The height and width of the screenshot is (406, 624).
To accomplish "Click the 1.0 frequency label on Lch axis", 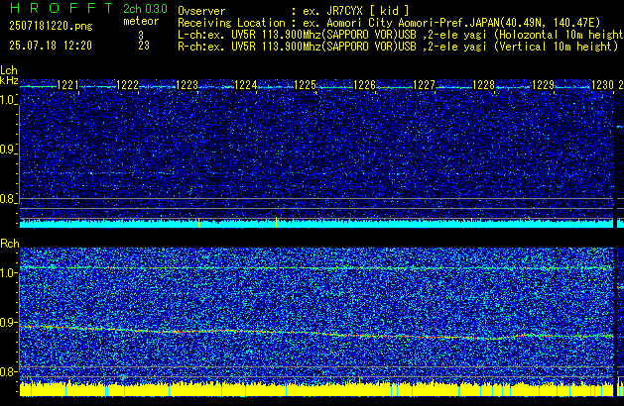I will coord(8,100).
